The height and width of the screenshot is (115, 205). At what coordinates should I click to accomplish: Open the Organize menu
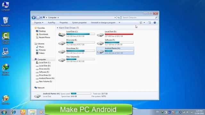[x=38, y=23]
